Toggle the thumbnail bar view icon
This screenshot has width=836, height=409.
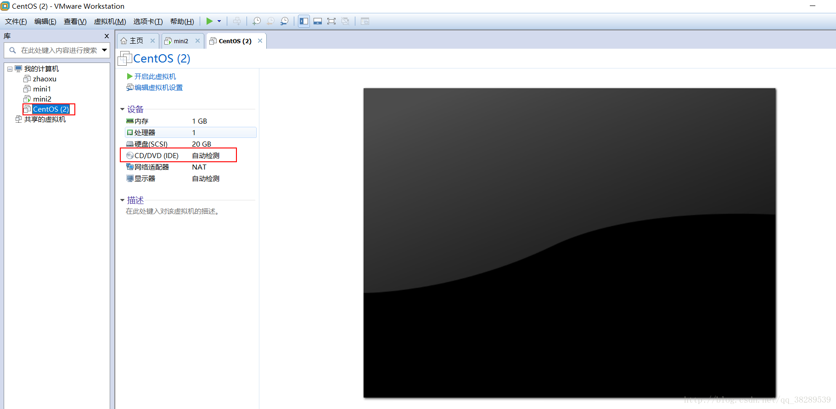[318, 21]
